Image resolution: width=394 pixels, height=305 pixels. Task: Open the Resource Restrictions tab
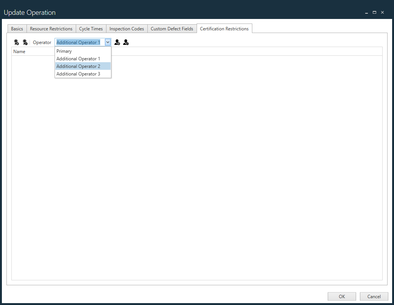(x=51, y=29)
